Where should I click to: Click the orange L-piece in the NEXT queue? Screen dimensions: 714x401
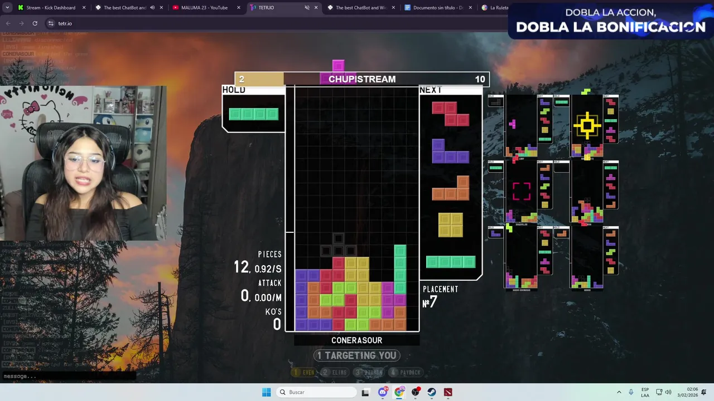[x=450, y=188]
